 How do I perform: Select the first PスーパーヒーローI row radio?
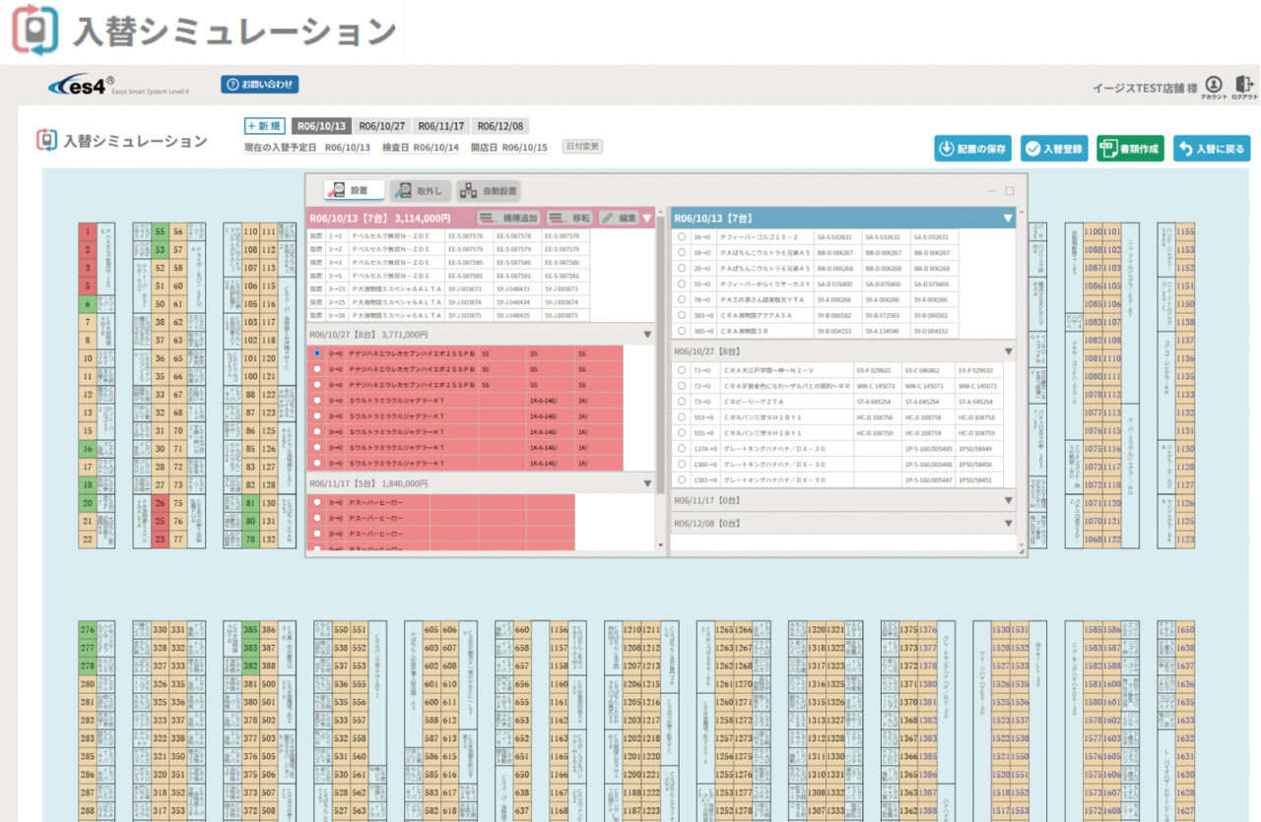pyautogui.click(x=316, y=502)
